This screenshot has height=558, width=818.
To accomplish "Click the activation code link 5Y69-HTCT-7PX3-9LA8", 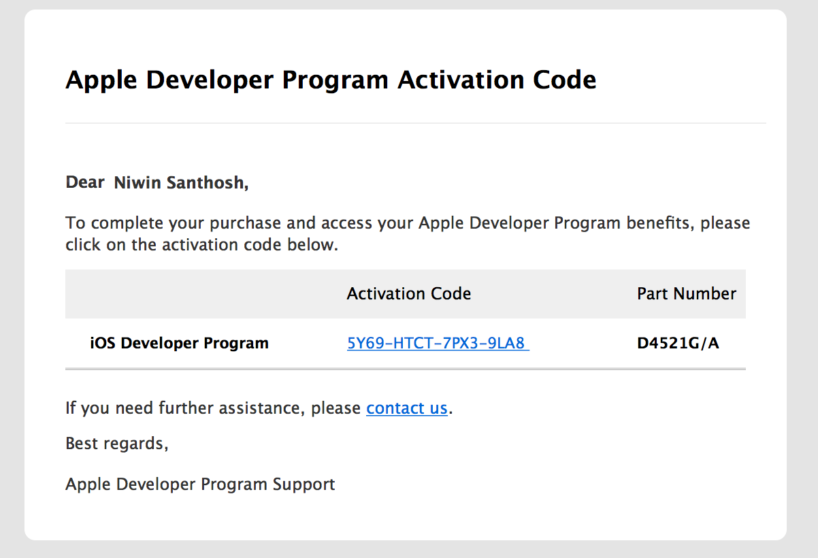I will coord(436,343).
